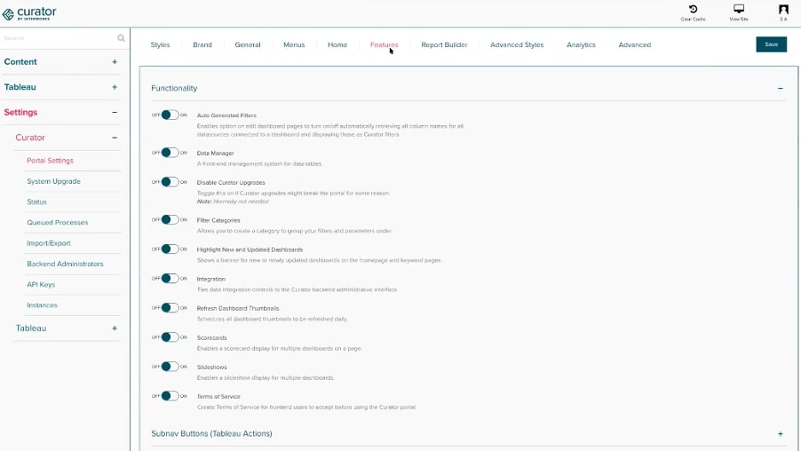The height and width of the screenshot is (451, 801).
Task: Toggle the Scorecards switch
Action: 170,337
